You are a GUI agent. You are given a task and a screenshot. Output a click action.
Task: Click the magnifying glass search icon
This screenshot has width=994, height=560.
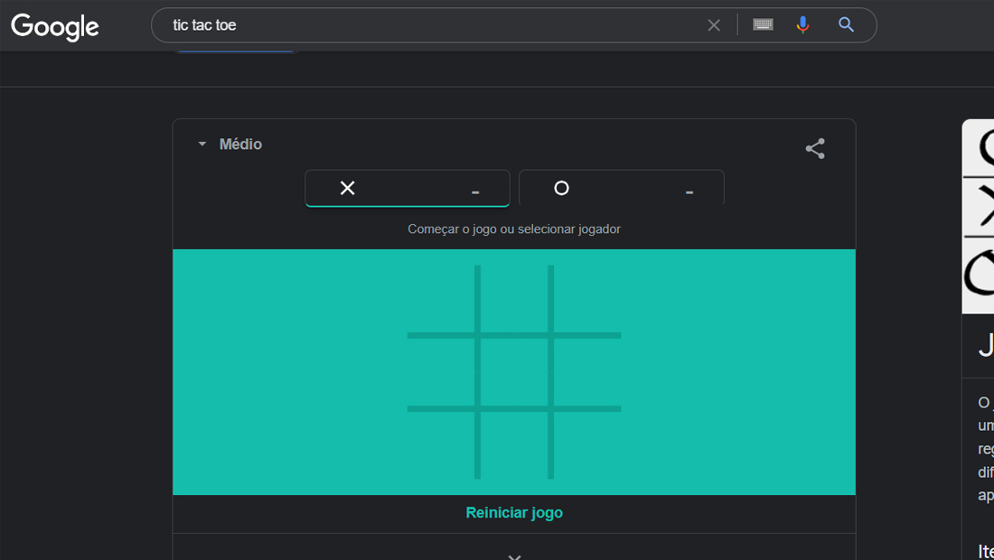[x=846, y=24]
